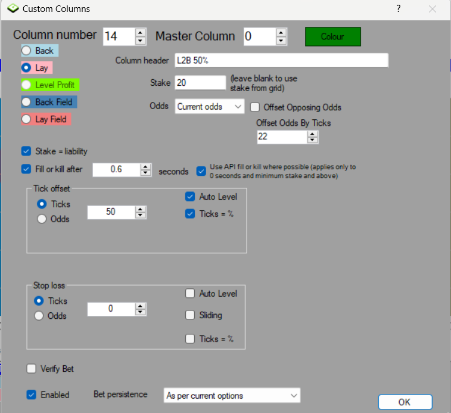
Task: Increase Column number with up arrow
Action: click(140, 33)
